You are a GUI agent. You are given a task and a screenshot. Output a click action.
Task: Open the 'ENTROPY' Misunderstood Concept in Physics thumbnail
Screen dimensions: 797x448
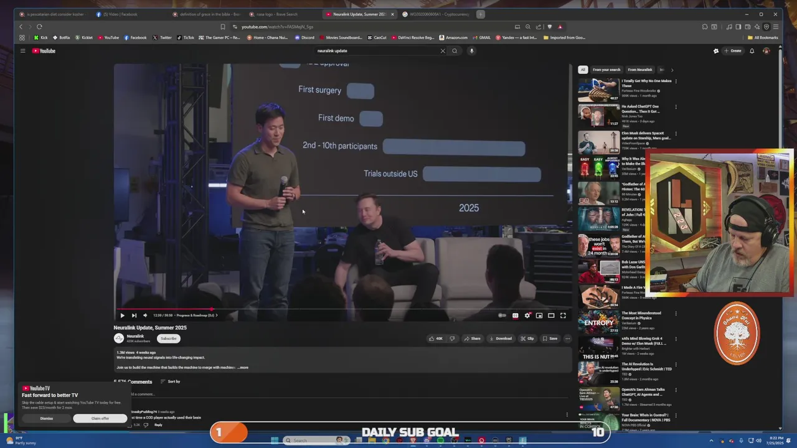[598, 322]
